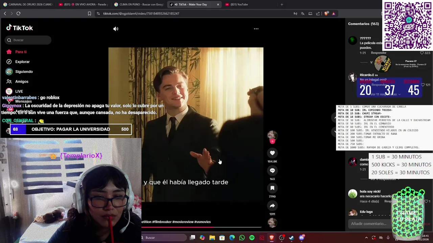Open the comments bubble showing 163
Viewport: 433px width, 243px height.
272,170
